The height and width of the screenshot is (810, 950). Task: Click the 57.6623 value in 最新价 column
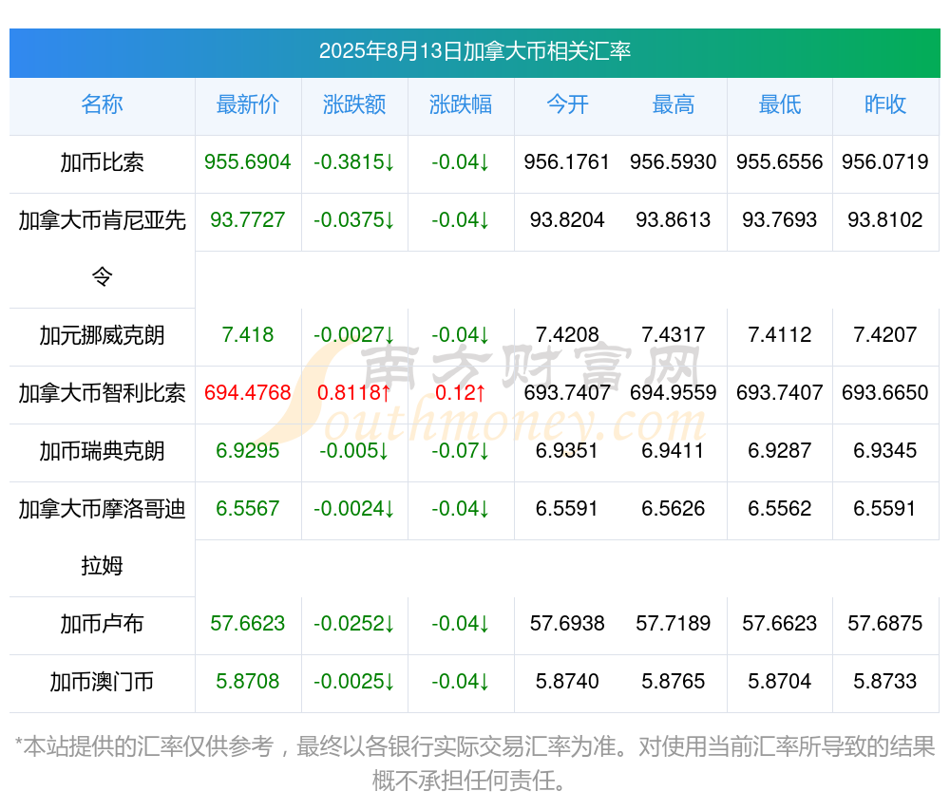point(248,624)
